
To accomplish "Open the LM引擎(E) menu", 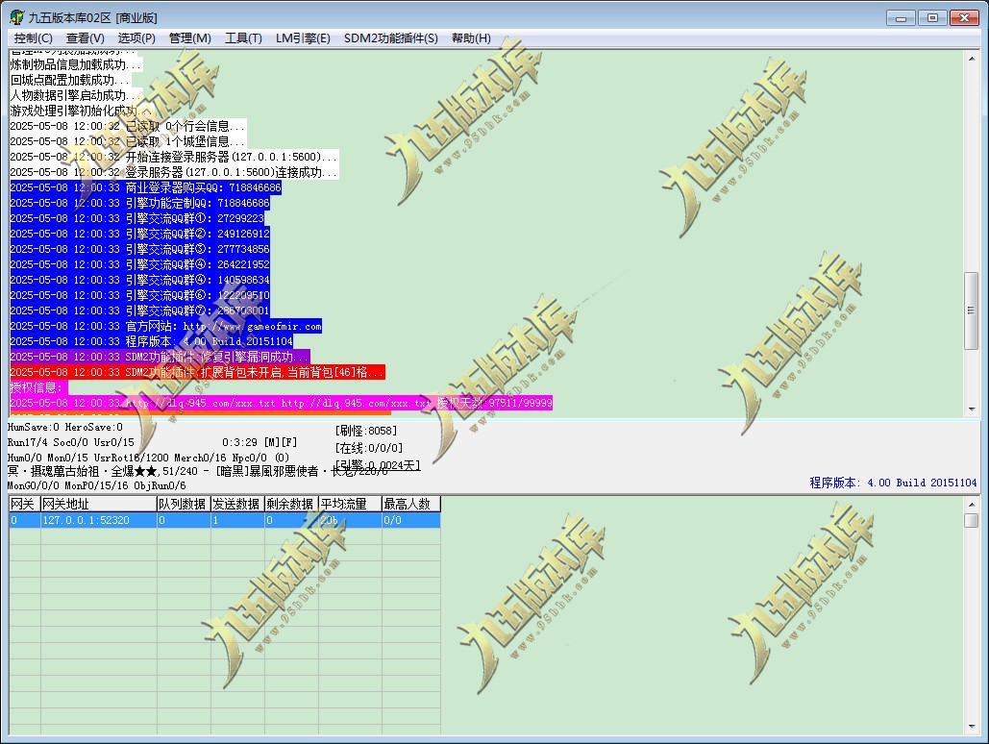I will [303, 38].
